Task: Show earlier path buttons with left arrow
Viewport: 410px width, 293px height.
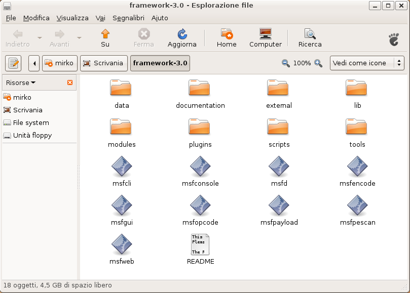Action: 34,63
